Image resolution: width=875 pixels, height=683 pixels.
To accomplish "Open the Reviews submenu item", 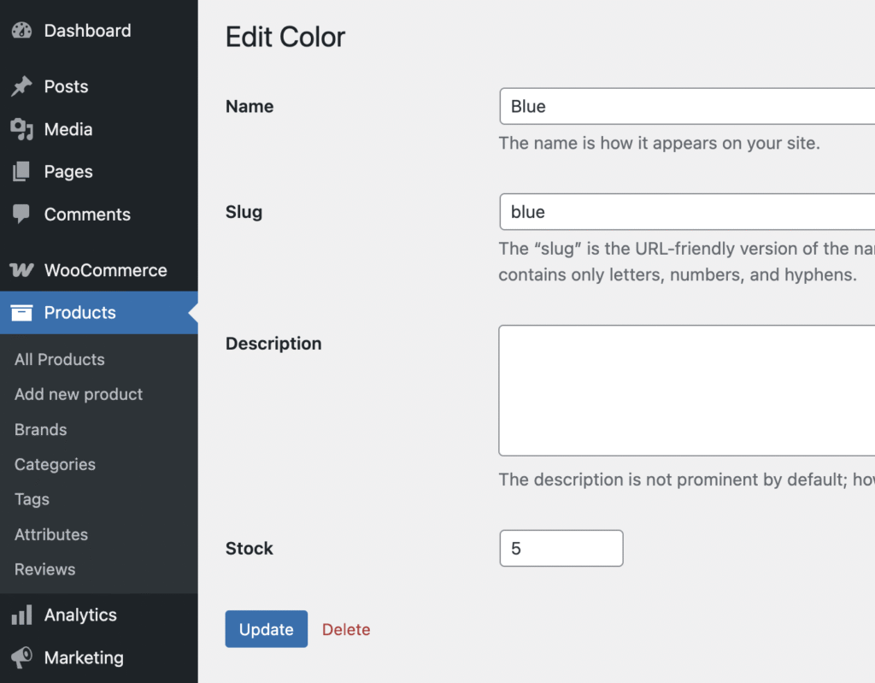I will [x=45, y=569].
